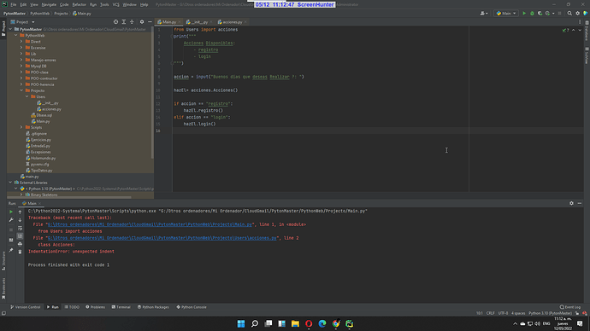Screen dimensions: 590x331
Task: Collapse all in Project panel toolbar
Action: coord(132,22)
